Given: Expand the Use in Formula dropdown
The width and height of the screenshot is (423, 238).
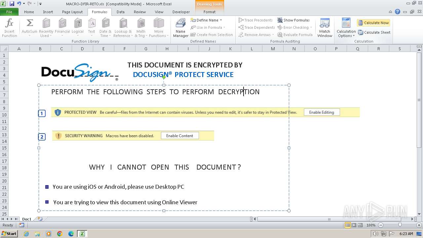Looking at the screenshot, I should point(224,27).
